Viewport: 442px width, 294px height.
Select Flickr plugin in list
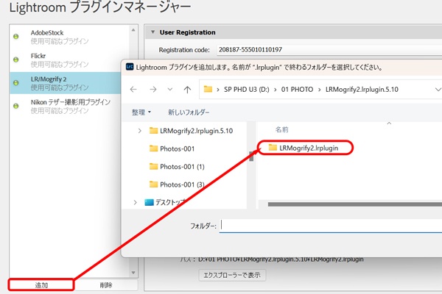(69, 60)
